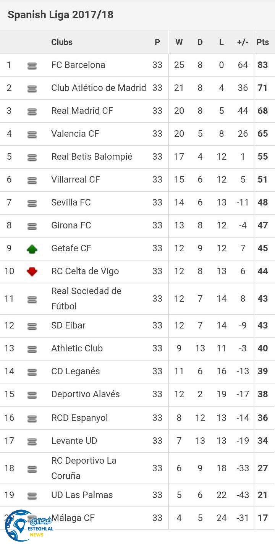The image size is (275, 550).
Task: Click the Spanish Liga 2017/18 title
Action: pyautogui.click(x=60, y=15)
